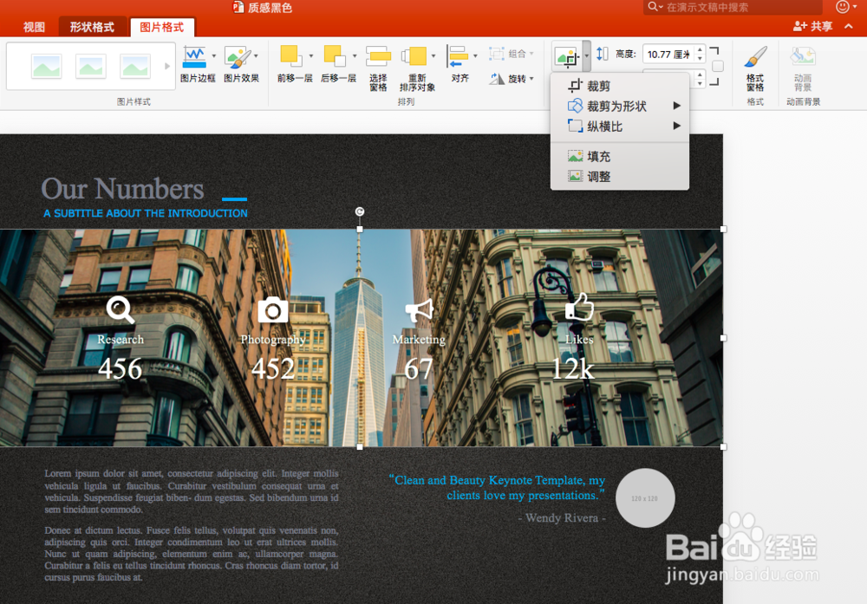Choose 裁剪 from the crop menu

tap(620, 86)
